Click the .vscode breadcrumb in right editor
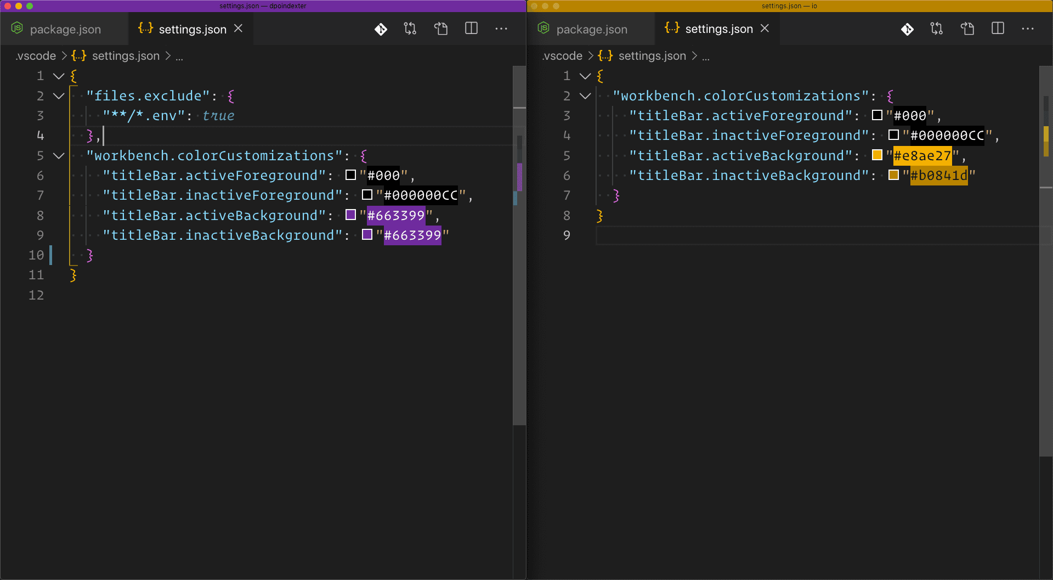This screenshot has width=1053, height=580. (562, 56)
